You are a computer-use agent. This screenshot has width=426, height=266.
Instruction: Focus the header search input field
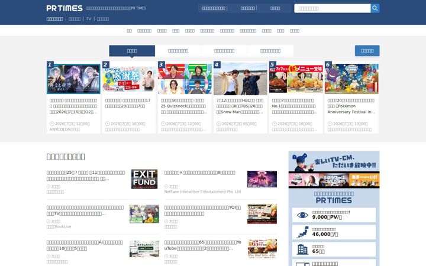(x=333, y=8)
